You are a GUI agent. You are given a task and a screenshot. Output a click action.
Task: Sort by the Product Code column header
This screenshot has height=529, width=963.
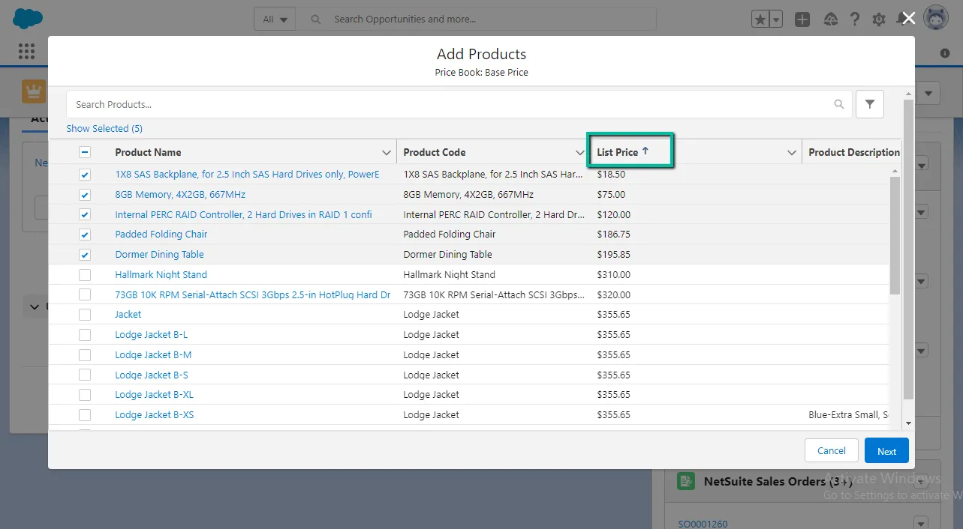coord(435,152)
